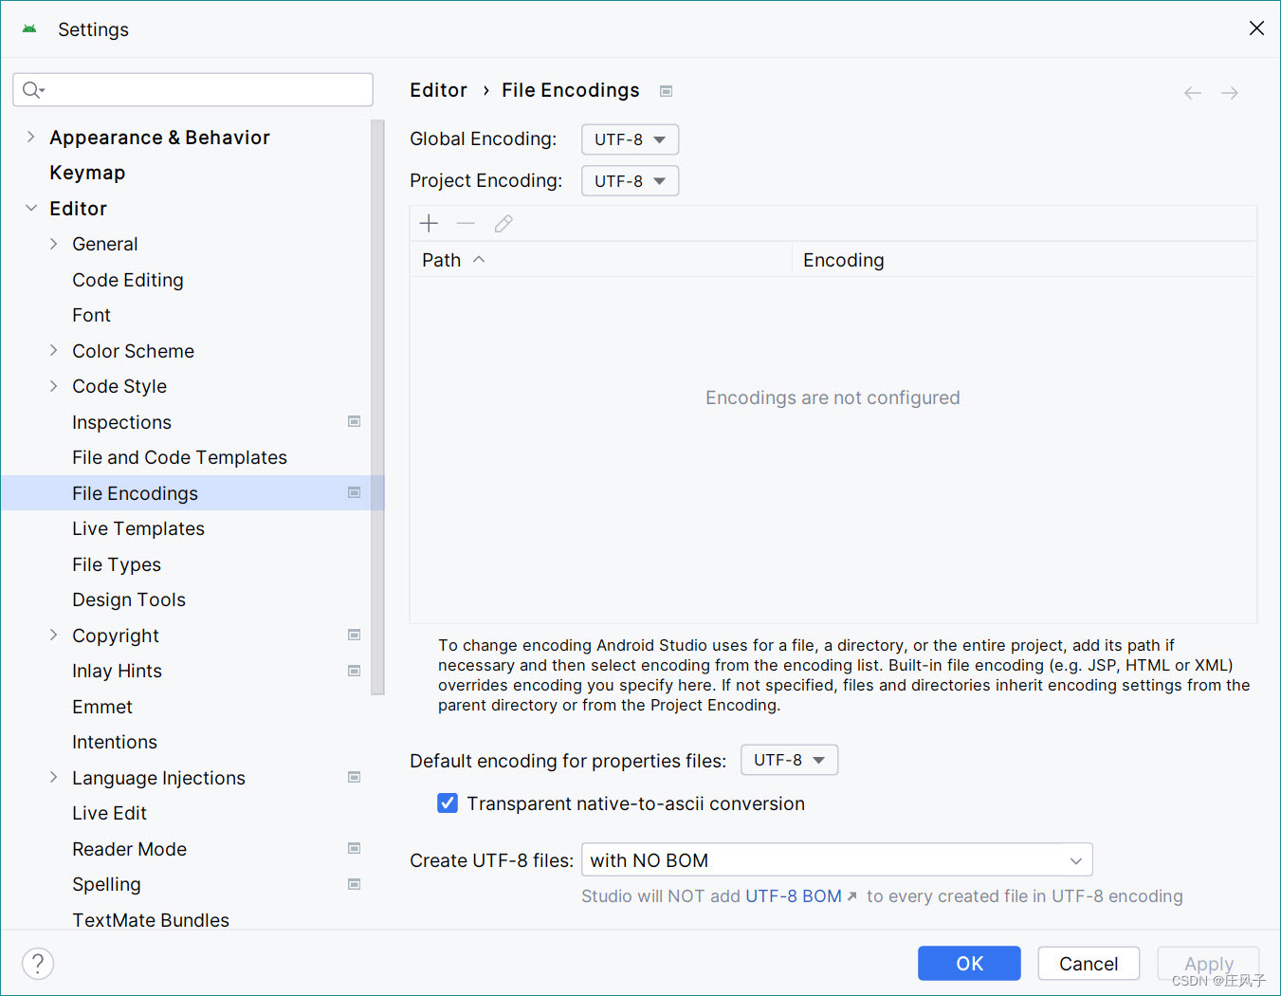Open File and Code Templates page
The width and height of the screenshot is (1281, 996).
tap(179, 457)
